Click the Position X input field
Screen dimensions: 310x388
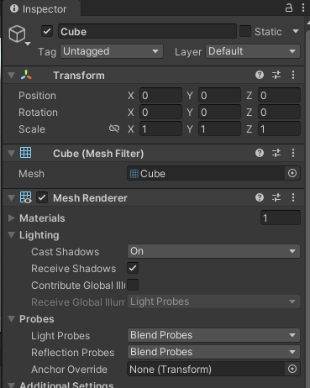coord(160,96)
